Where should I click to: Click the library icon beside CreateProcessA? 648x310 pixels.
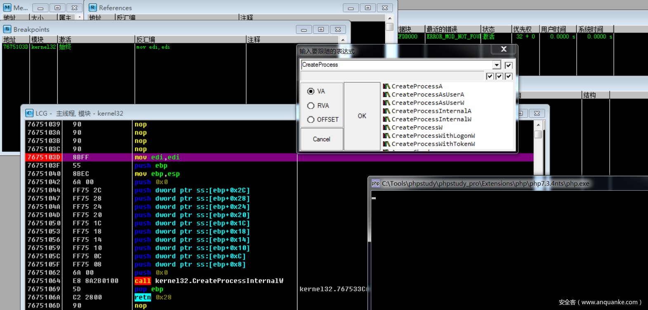tap(386, 86)
